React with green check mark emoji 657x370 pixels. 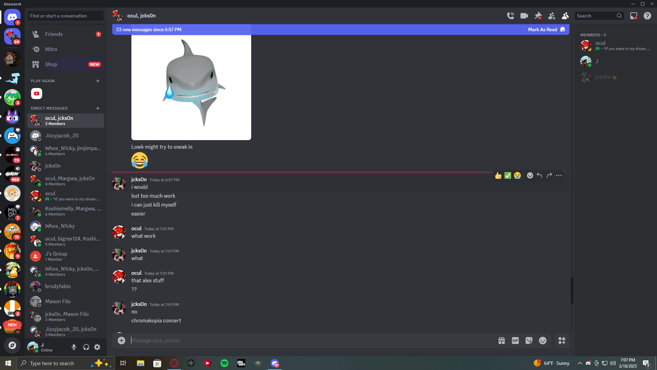(508, 176)
